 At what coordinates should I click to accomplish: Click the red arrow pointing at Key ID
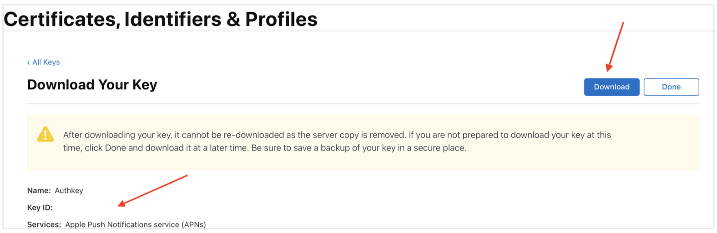pyautogui.click(x=152, y=190)
